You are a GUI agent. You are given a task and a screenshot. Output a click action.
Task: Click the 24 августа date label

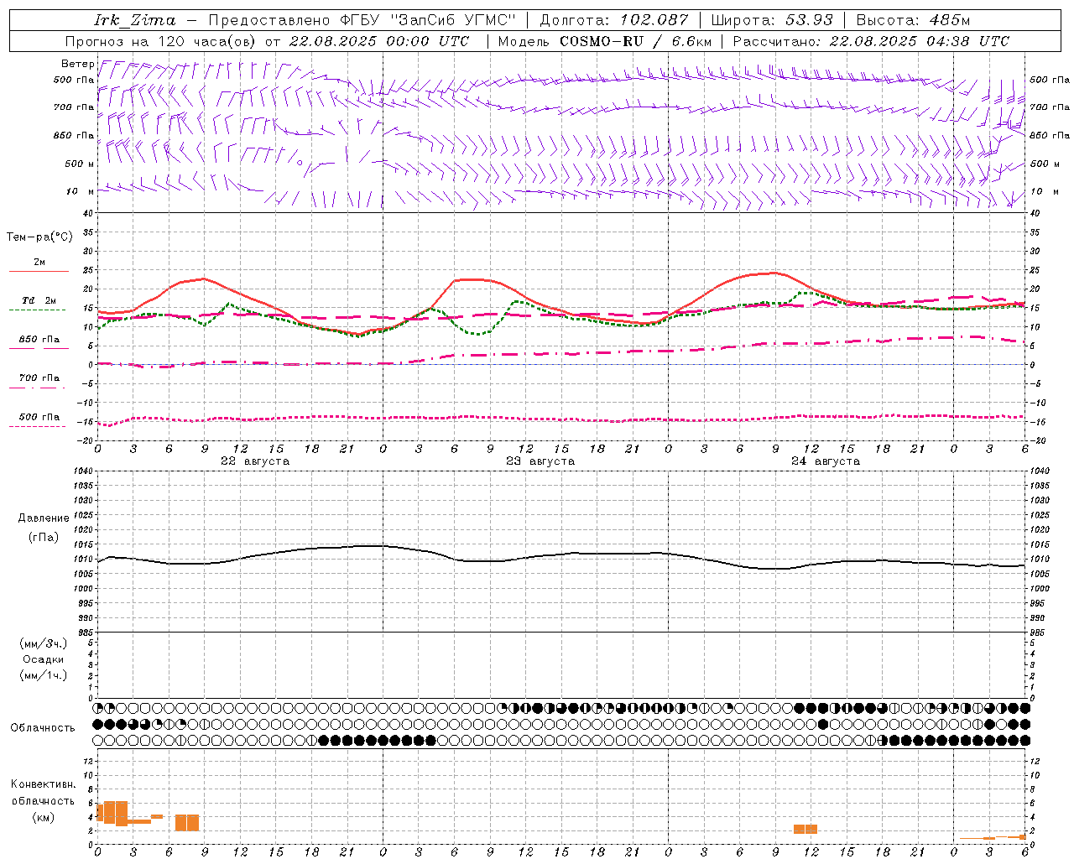click(x=826, y=461)
